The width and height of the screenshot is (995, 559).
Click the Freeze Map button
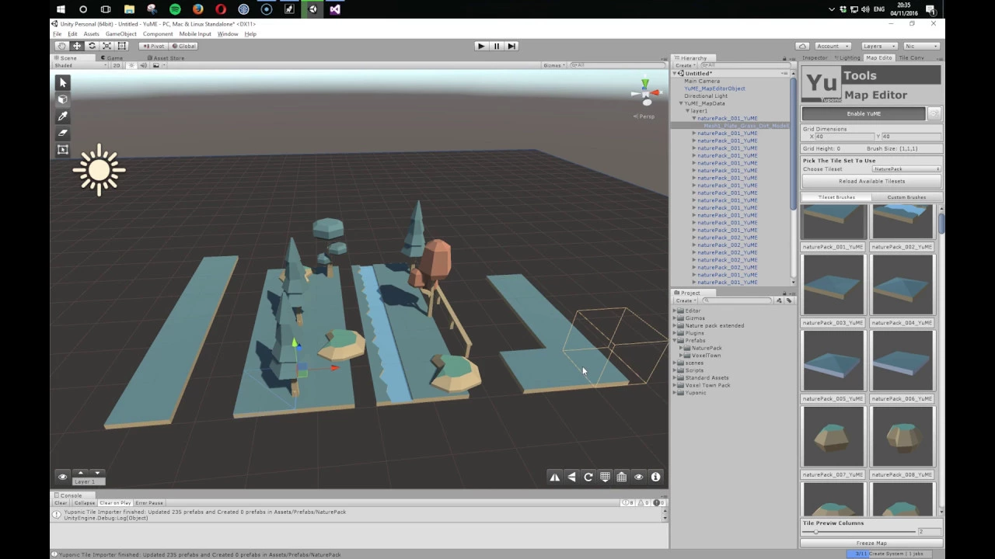click(x=871, y=543)
